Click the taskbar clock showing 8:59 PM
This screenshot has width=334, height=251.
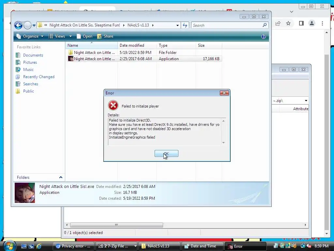[321, 246]
